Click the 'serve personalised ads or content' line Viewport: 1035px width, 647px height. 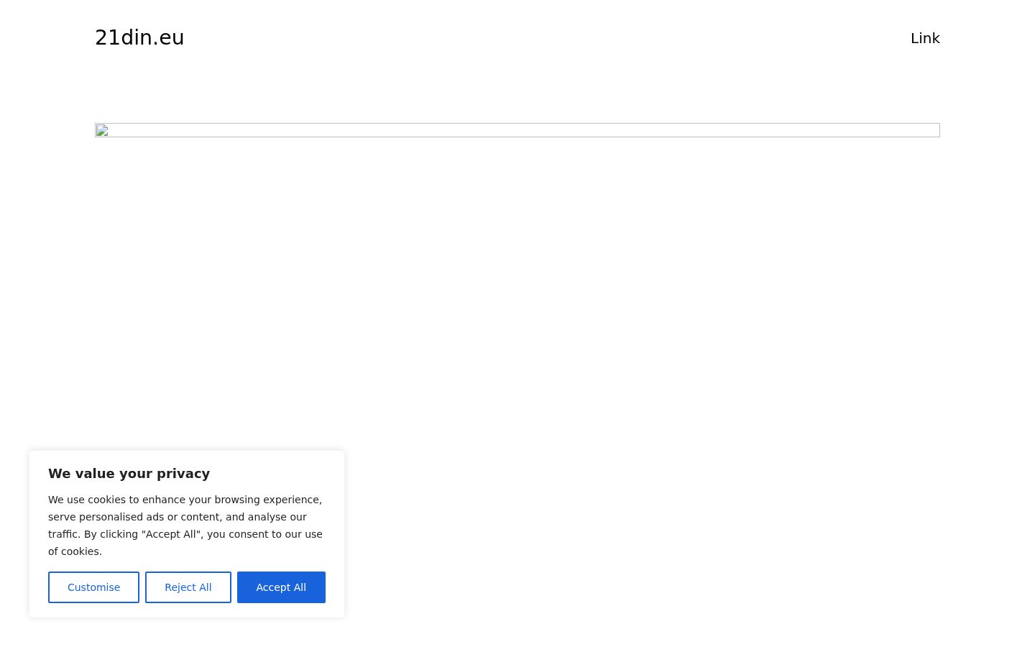(x=178, y=517)
